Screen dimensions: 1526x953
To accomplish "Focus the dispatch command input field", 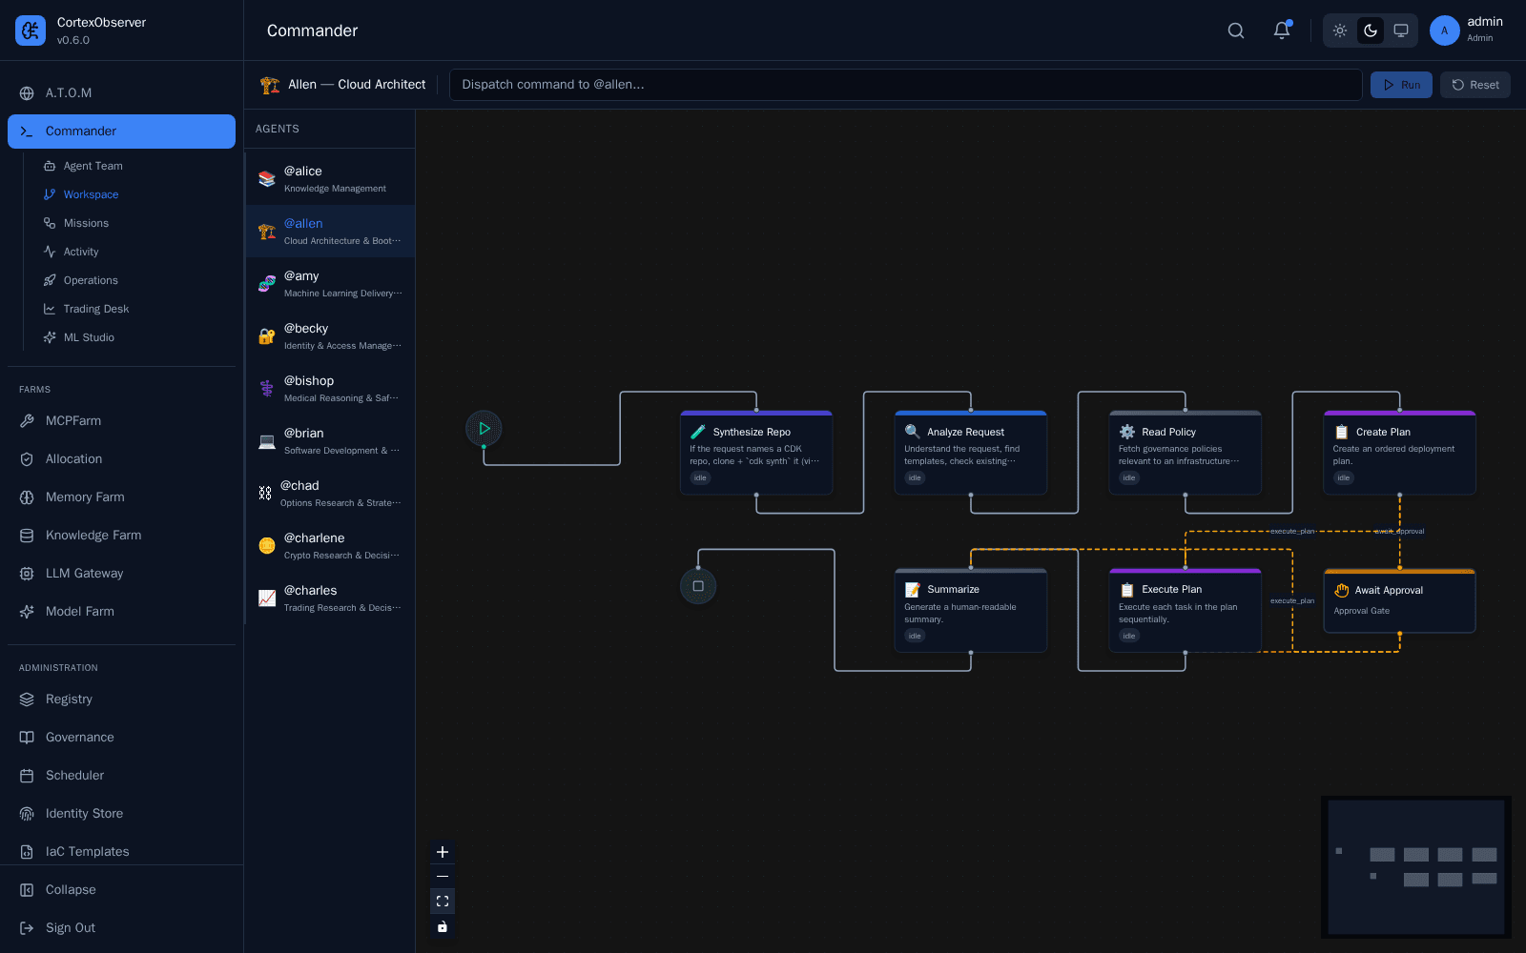I will coord(905,85).
